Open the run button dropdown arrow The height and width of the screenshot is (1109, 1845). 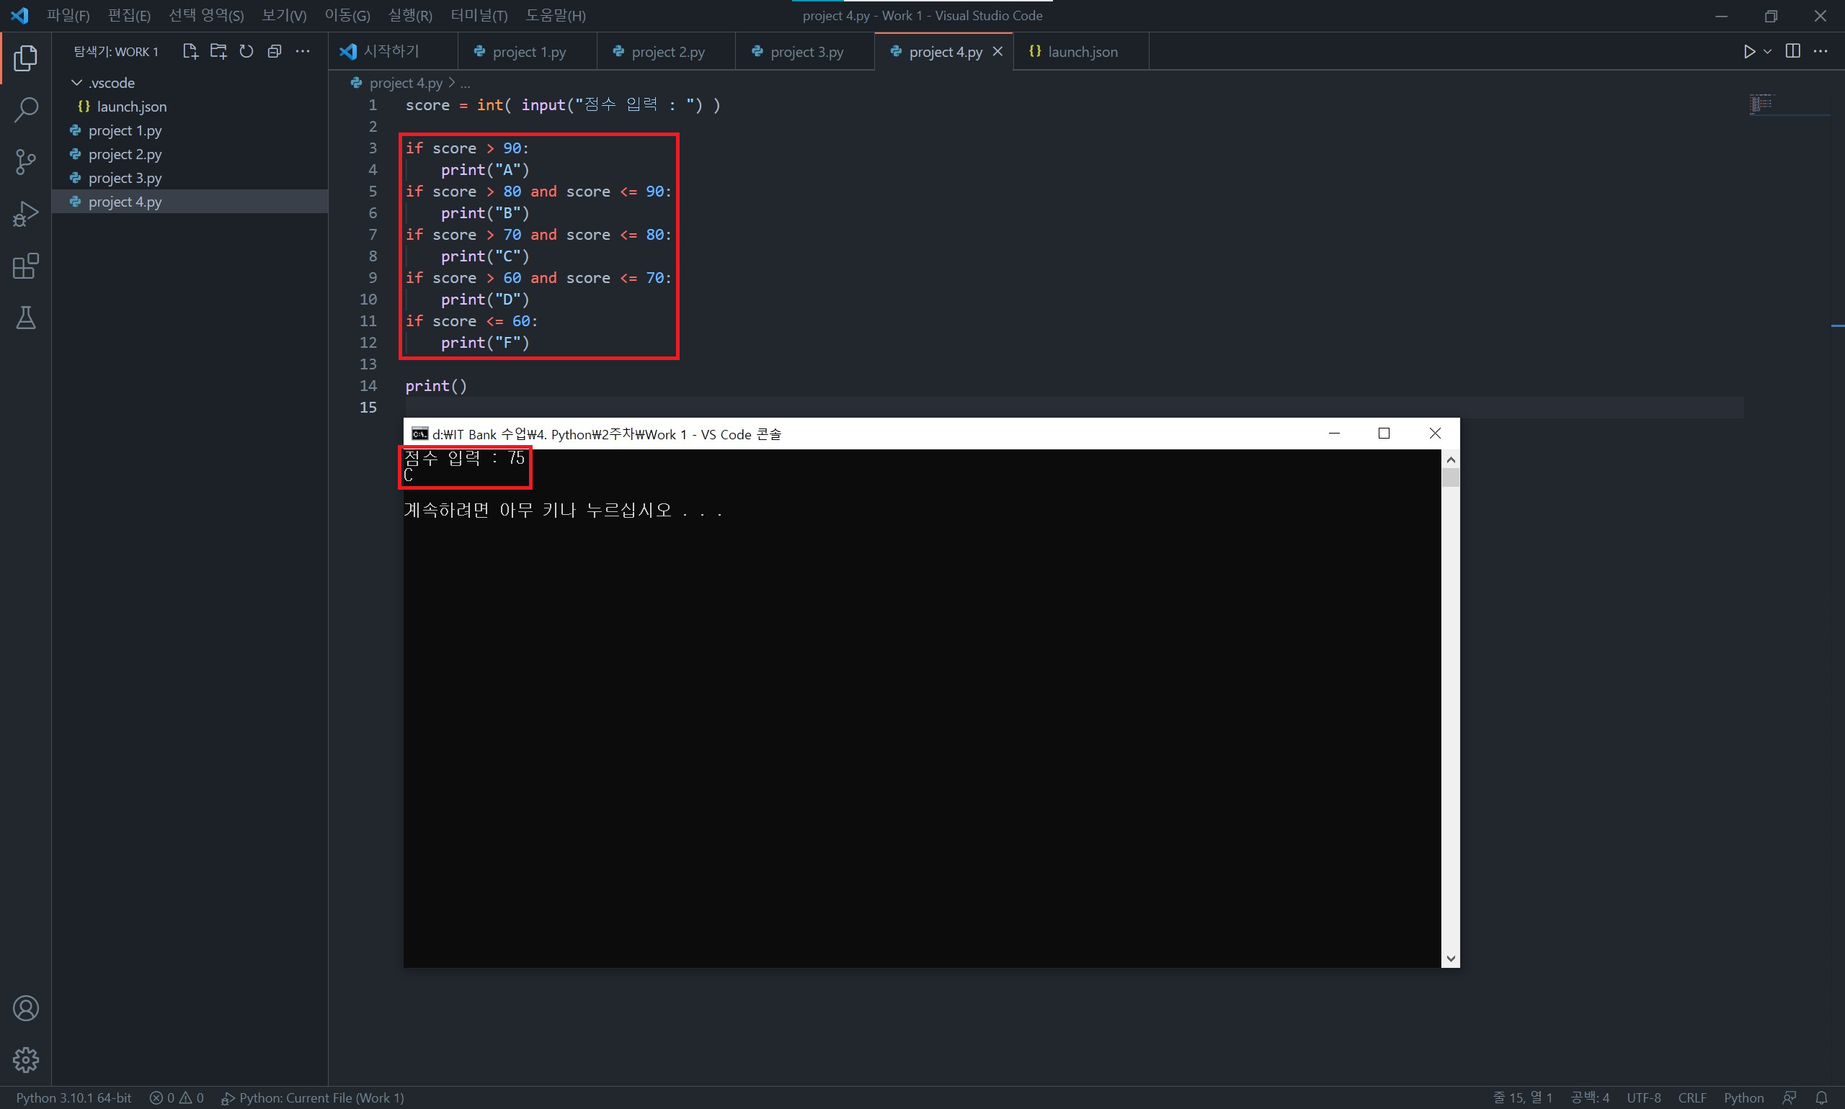(x=1767, y=52)
